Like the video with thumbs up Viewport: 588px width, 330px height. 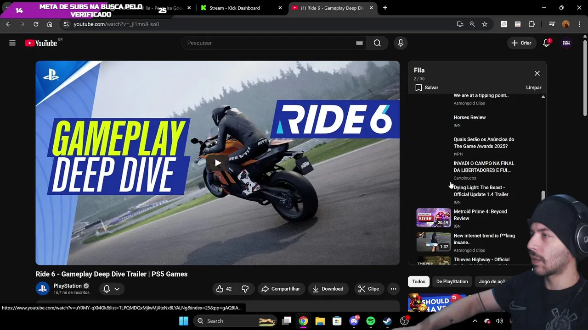[224, 289]
